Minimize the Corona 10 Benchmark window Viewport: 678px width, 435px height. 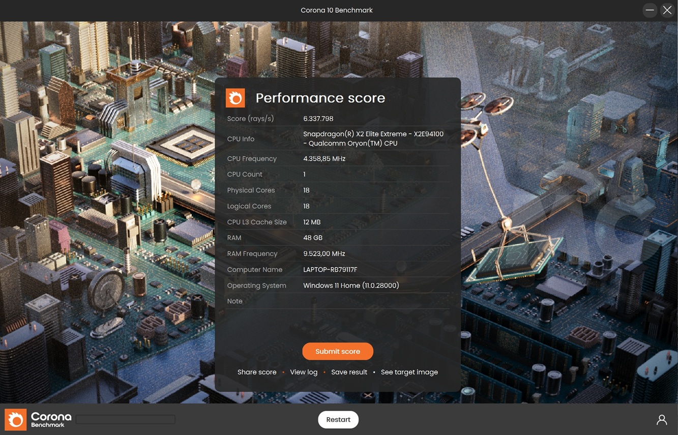[650, 10]
